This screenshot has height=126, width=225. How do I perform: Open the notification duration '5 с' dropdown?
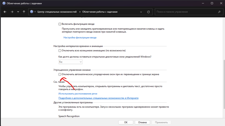tap(71, 62)
